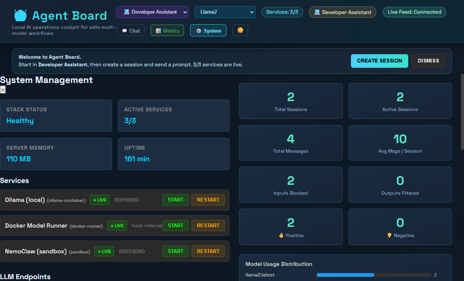Click the LIVE badge for Docker Model Runner
Image resolution: width=464 pixels, height=281 pixels.
117,226
